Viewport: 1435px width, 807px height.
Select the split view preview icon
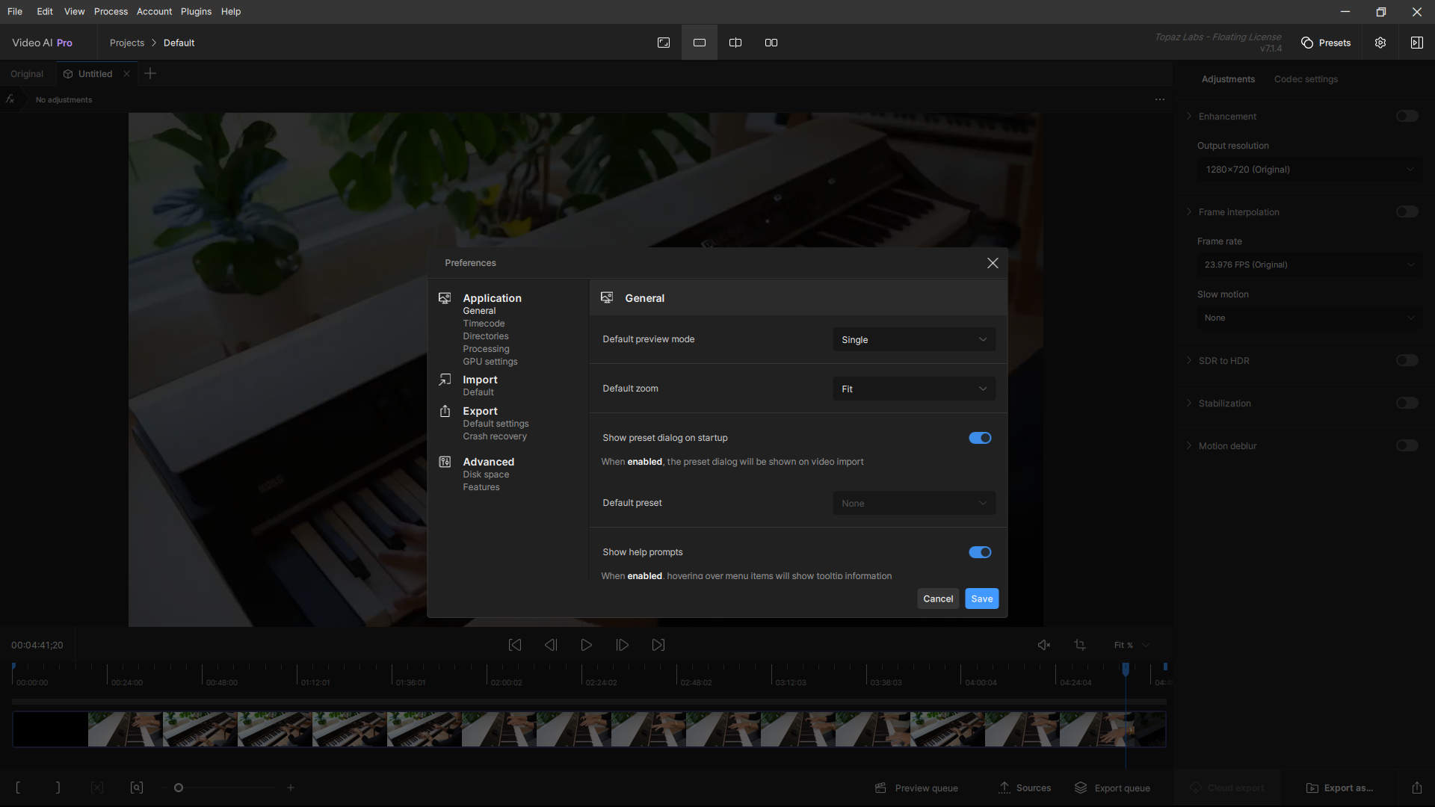coord(735,43)
